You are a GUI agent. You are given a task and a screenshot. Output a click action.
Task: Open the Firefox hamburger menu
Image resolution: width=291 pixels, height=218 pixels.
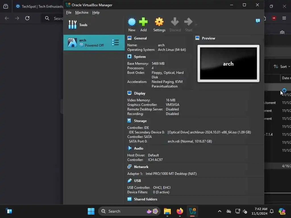click(x=284, y=18)
